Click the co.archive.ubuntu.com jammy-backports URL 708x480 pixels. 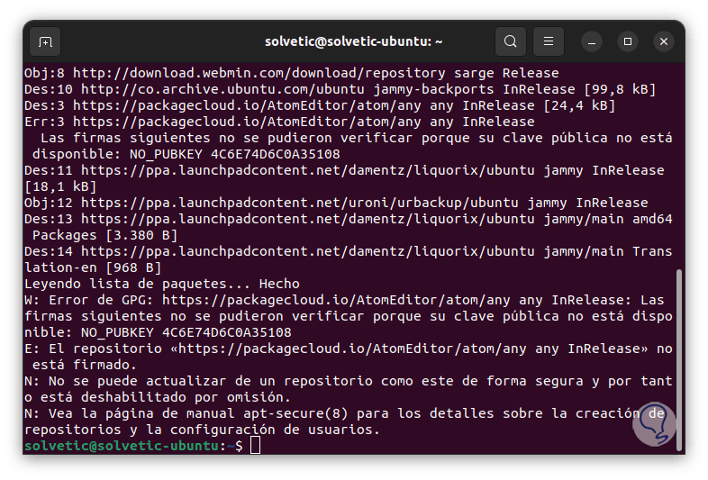222,89
